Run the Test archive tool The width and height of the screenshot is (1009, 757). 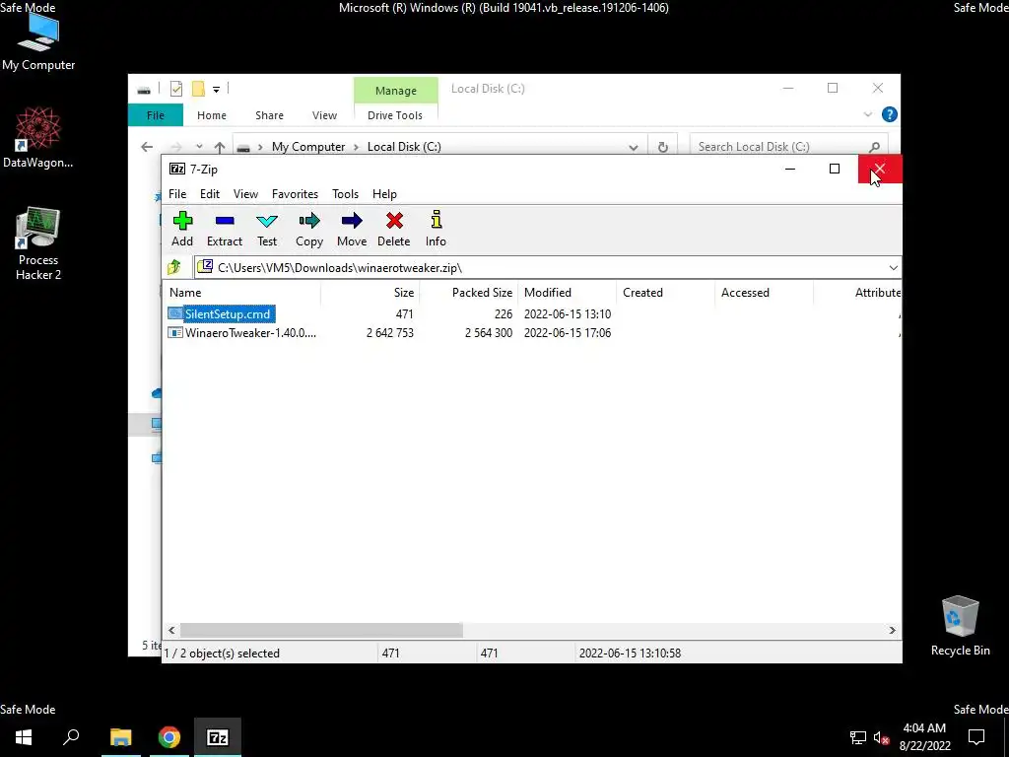[267, 229]
